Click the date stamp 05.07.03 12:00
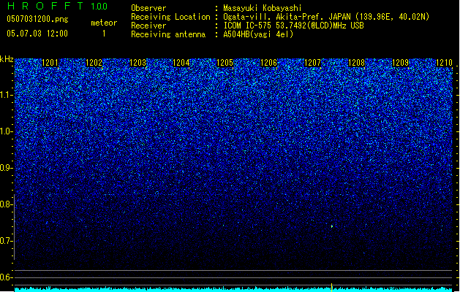 click(x=37, y=34)
